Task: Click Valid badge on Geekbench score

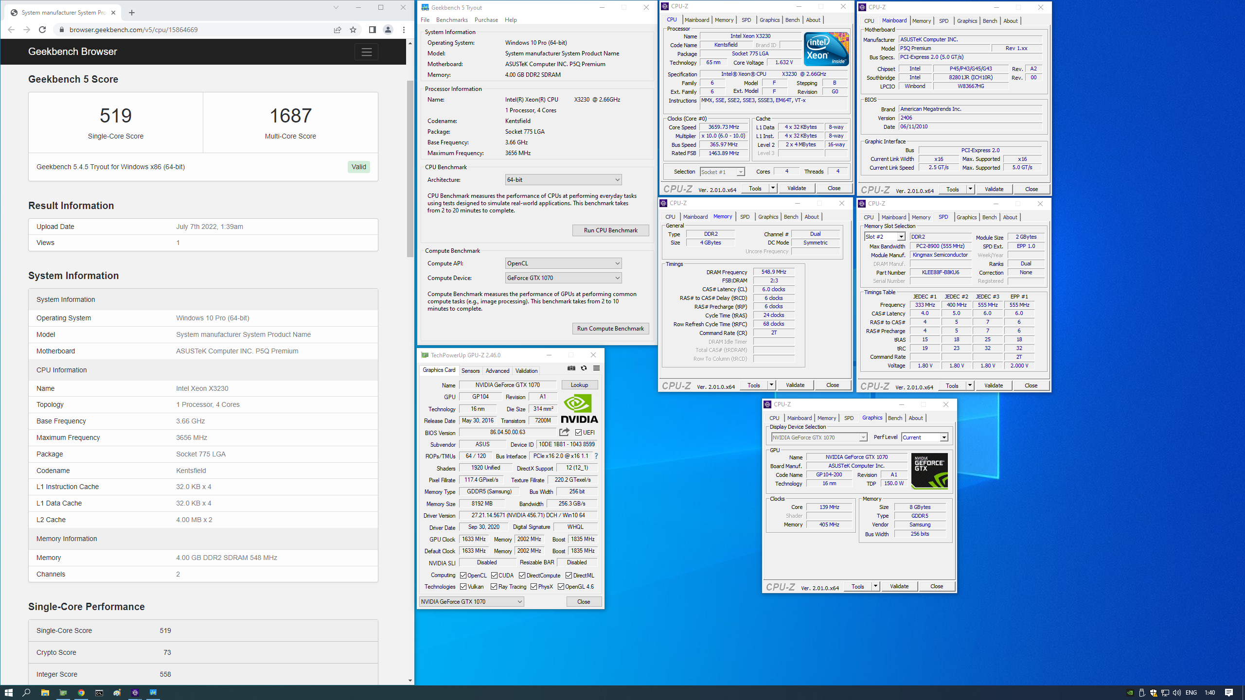Action: point(359,167)
